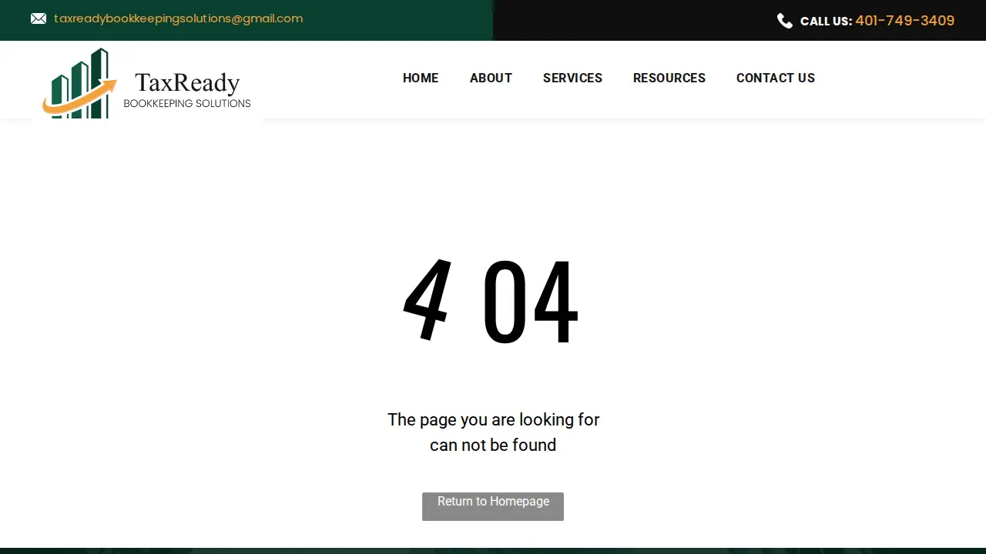Click the envelope mail icon
The height and width of the screenshot is (554, 986).
(x=39, y=18)
